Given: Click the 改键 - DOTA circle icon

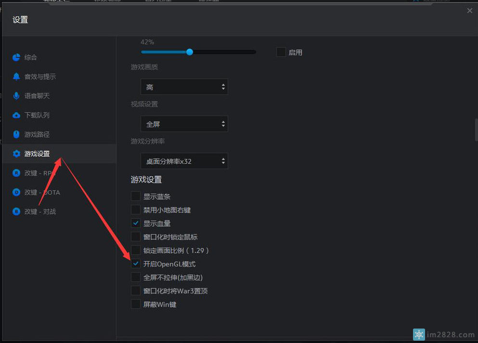Looking at the screenshot, I should pyautogui.click(x=16, y=192).
